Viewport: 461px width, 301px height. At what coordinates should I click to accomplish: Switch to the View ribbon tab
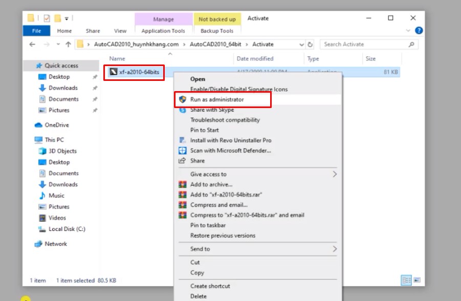(x=120, y=30)
